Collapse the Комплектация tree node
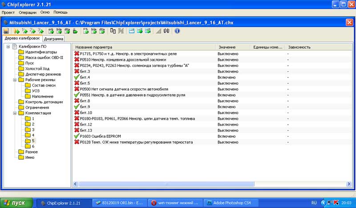Viewport: 356px width, 208px height. (15, 113)
